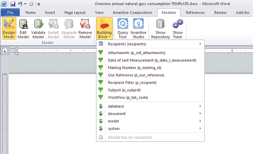Click the Edit Model database icon
The height and width of the screenshot is (154, 253).
[24, 24]
